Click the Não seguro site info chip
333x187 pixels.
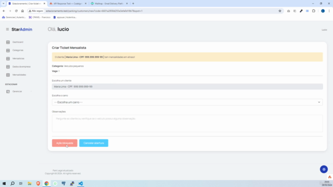point(36,11)
